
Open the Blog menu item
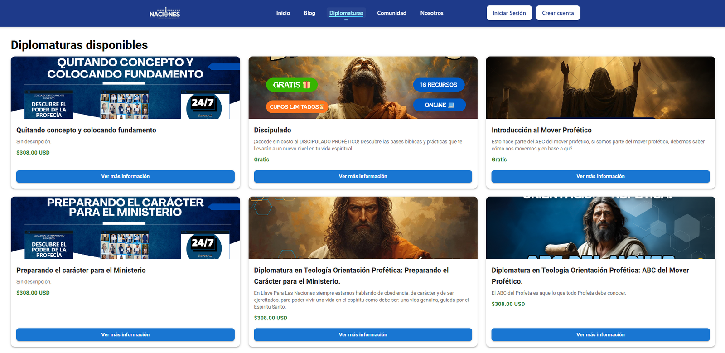coord(309,13)
